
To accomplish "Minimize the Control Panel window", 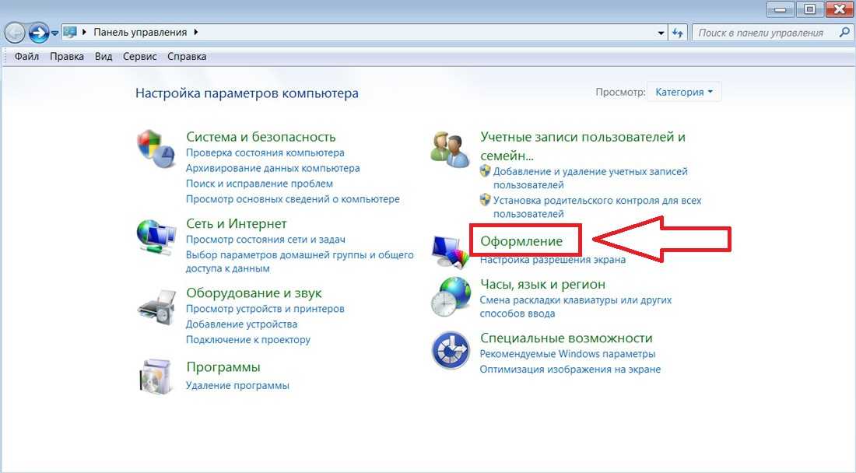I will click(780, 9).
